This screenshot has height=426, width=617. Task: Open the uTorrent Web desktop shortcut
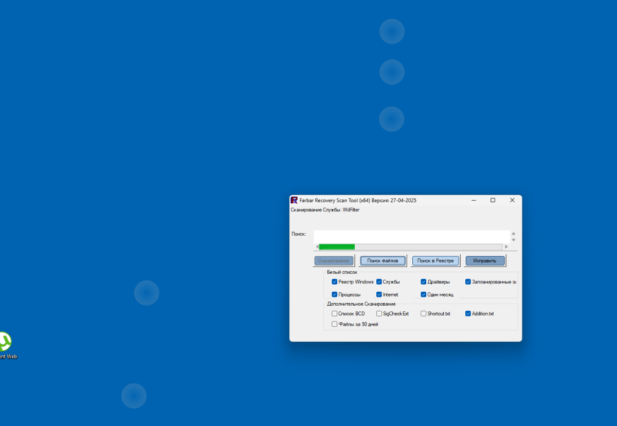point(5,345)
